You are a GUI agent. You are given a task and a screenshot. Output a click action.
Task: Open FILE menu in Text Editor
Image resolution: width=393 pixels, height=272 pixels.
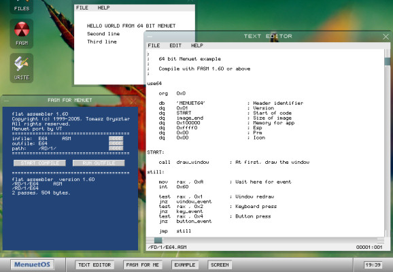coord(154,46)
